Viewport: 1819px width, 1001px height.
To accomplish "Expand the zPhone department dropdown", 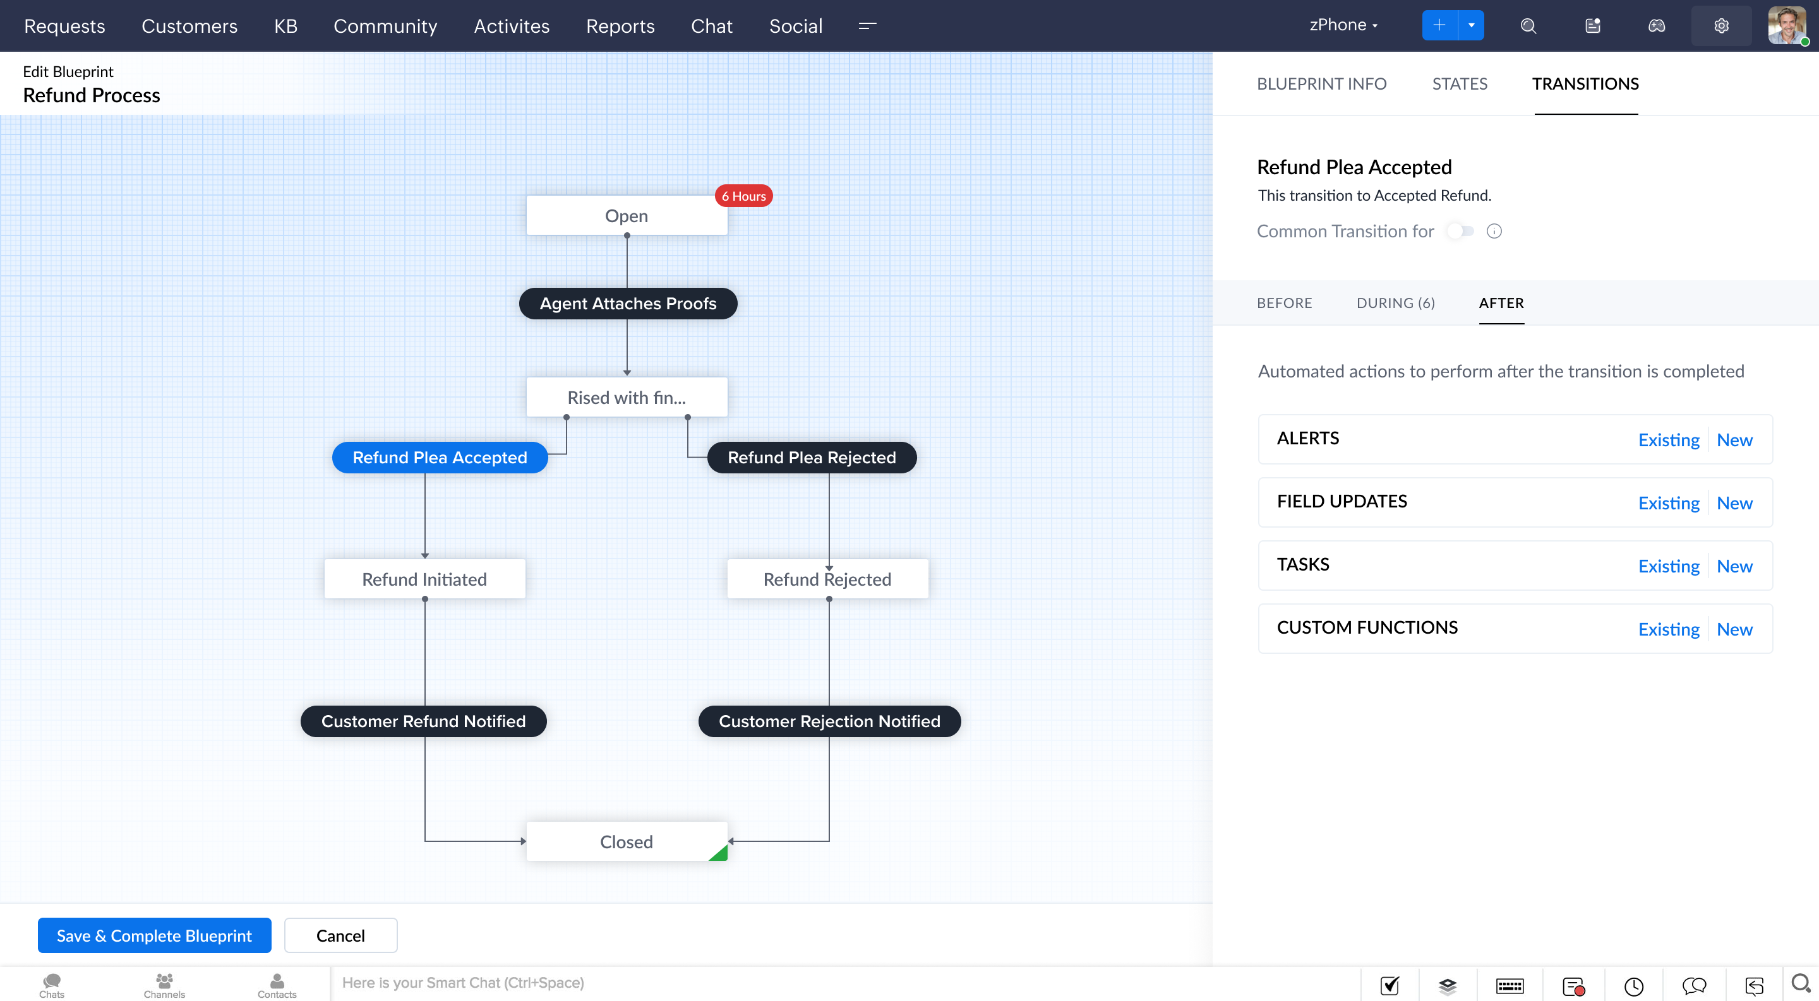I will [x=1343, y=25].
